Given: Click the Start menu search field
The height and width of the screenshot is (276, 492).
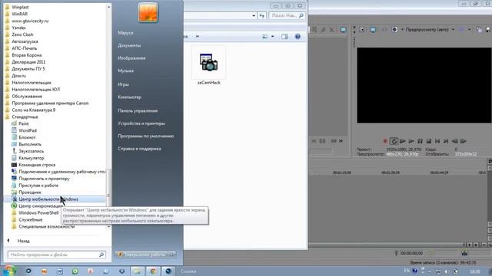Looking at the screenshot, I should point(56,255).
